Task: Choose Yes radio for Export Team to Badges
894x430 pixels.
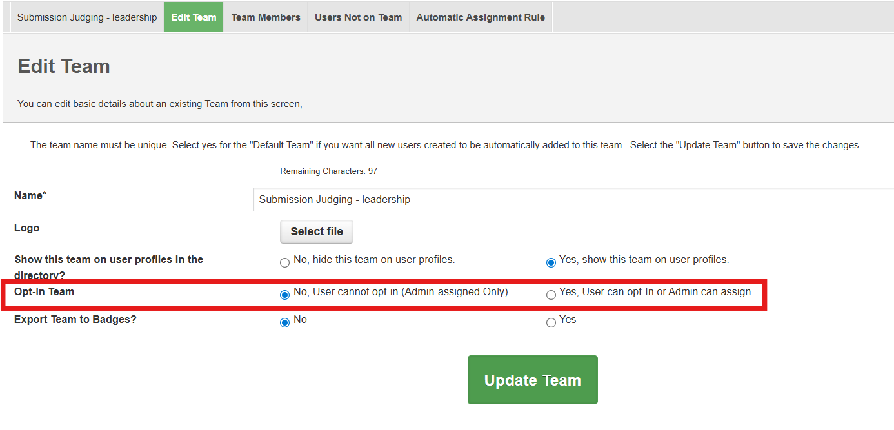Action: click(x=551, y=323)
